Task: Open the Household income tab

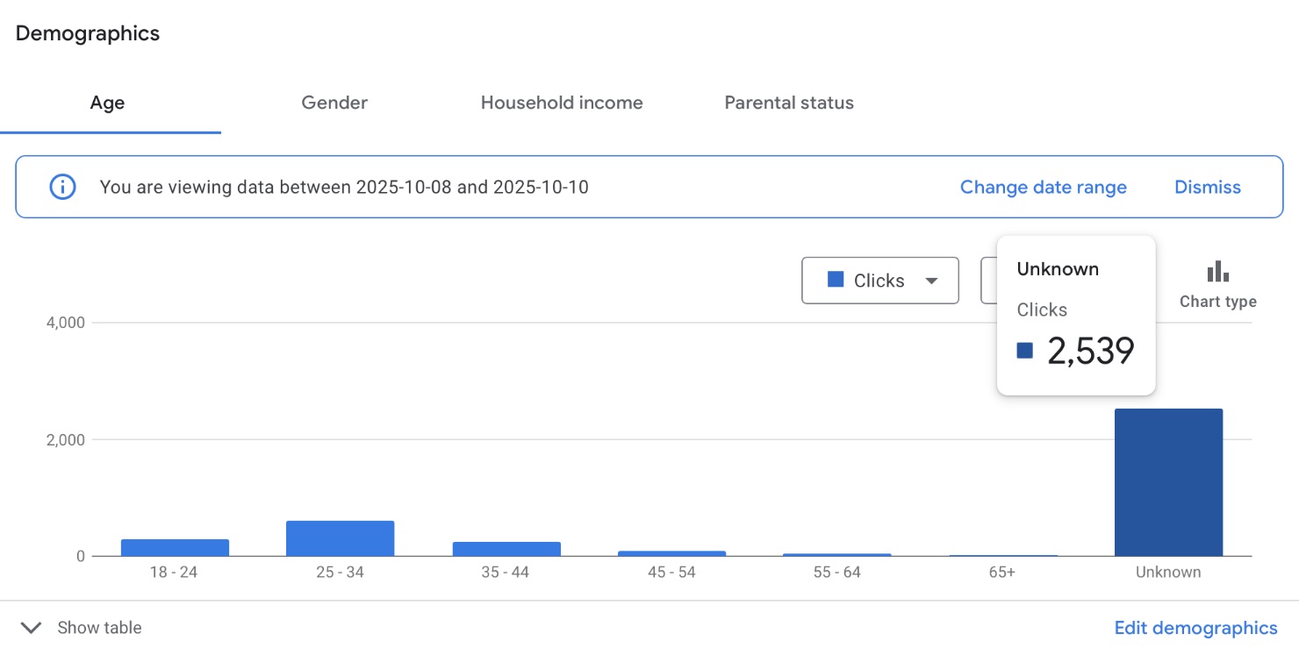Action: coord(562,103)
